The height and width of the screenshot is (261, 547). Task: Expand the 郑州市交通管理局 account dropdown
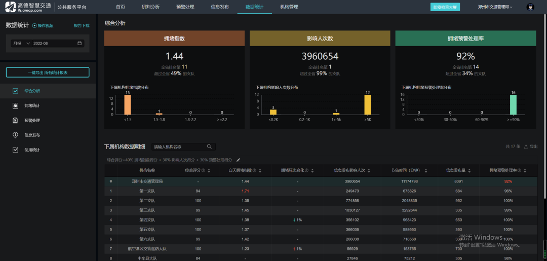[495, 7]
